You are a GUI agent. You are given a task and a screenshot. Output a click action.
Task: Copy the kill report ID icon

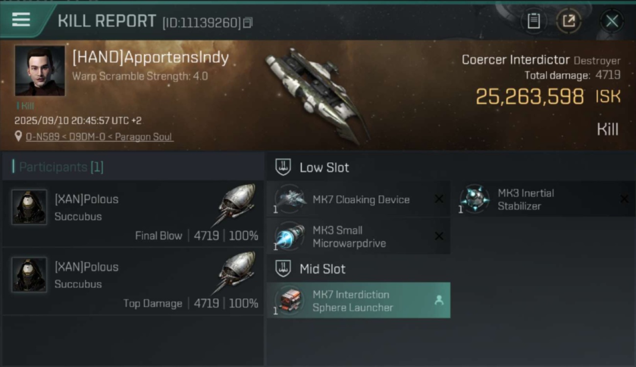(x=248, y=23)
